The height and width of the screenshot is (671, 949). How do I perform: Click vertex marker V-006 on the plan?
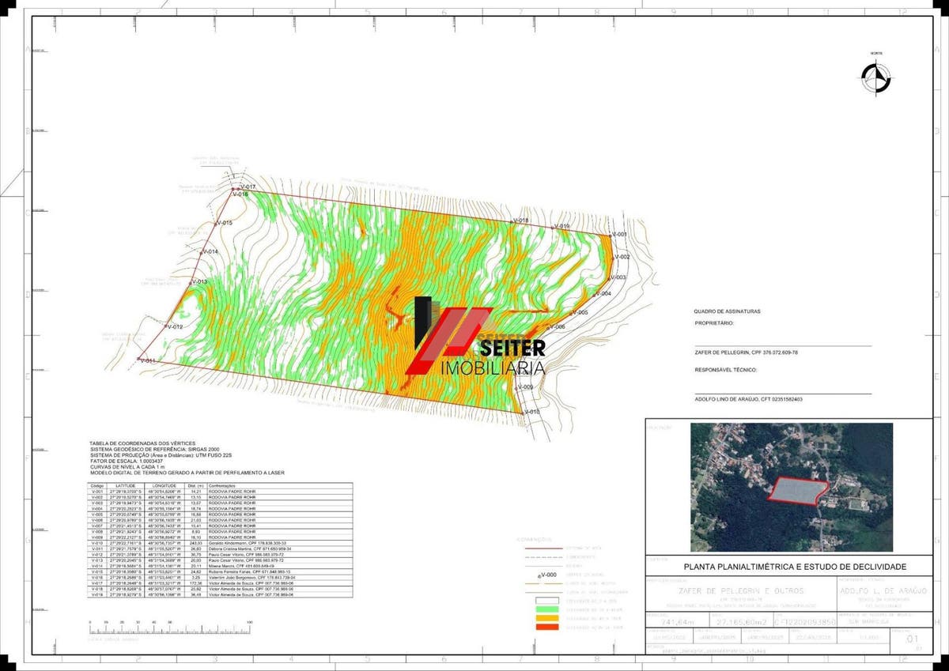(x=556, y=326)
